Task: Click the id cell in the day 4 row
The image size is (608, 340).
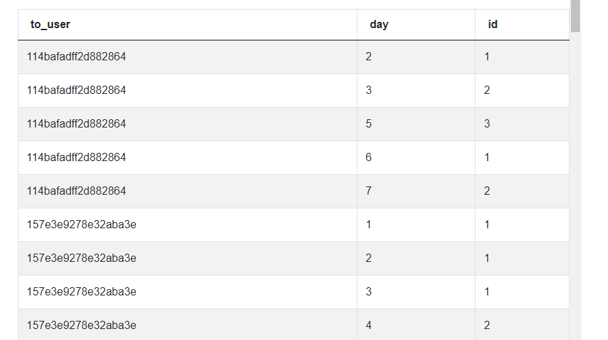Action: pos(487,326)
